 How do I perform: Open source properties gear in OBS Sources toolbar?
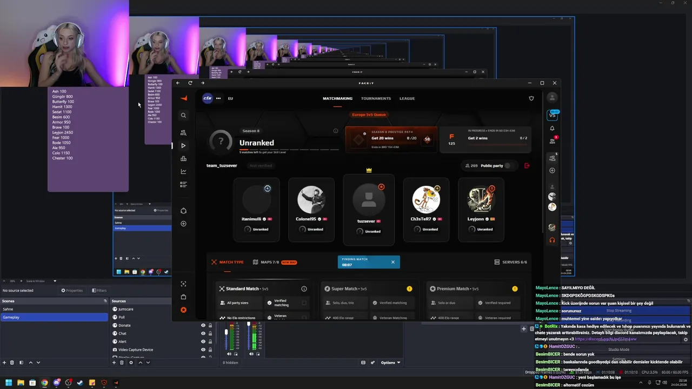click(x=131, y=363)
